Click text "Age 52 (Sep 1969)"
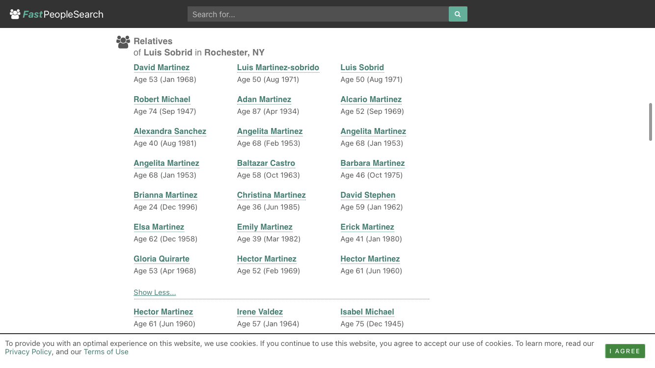Viewport: 655px width, 368px height. pyautogui.click(x=372, y=111)
